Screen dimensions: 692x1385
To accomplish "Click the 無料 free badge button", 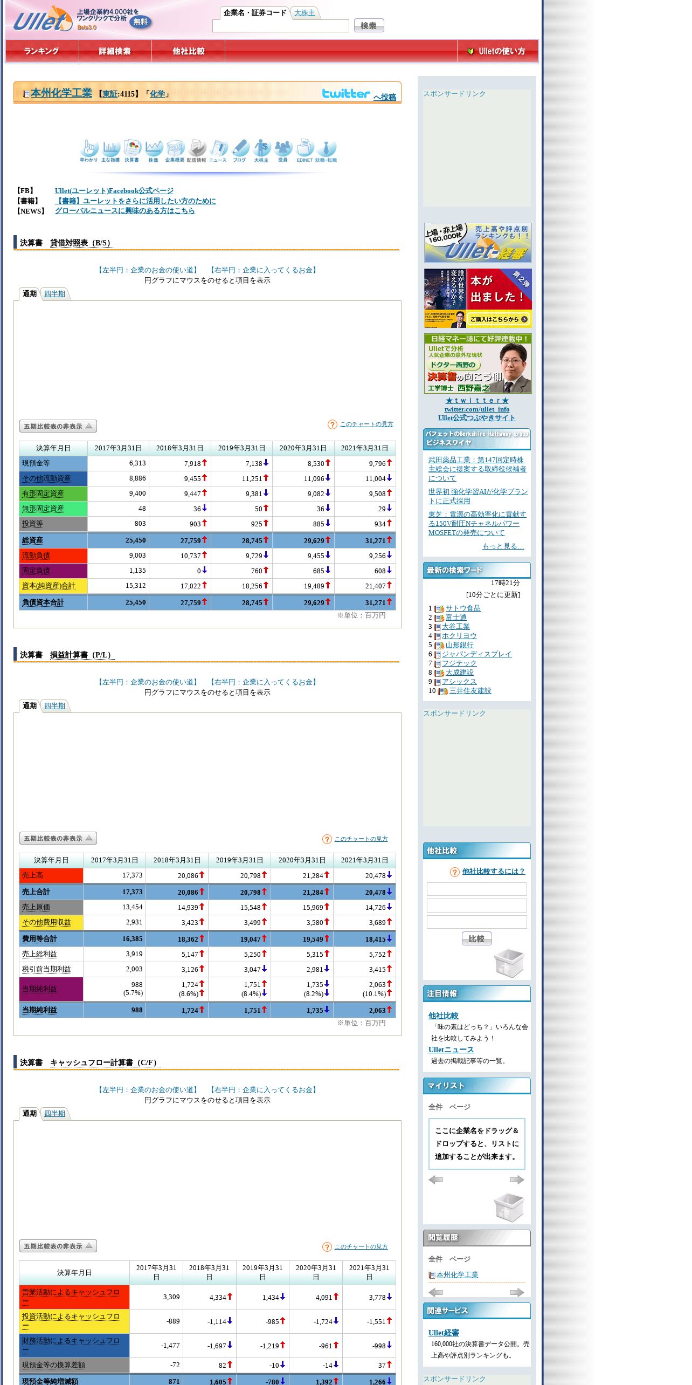I will [x=141, y=22].
